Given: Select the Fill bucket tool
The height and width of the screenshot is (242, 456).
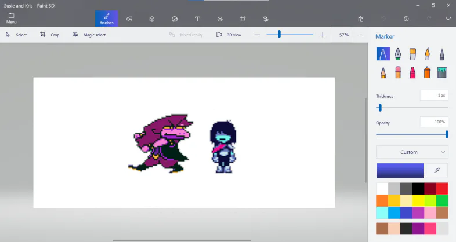Looking at the screenshot, I should coord(441,72).
